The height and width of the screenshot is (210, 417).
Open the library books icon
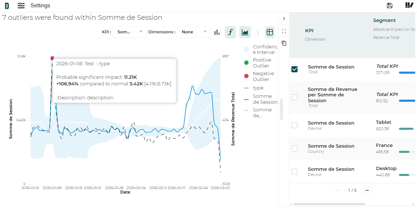(409, 5)
